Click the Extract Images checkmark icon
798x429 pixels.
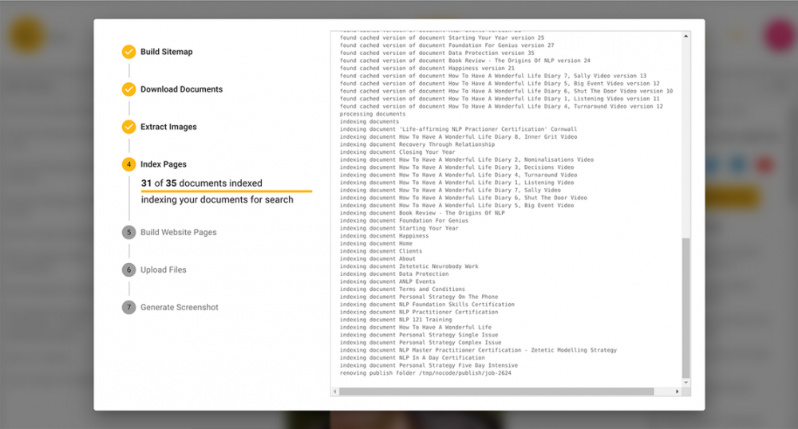(x=128, y=127)
